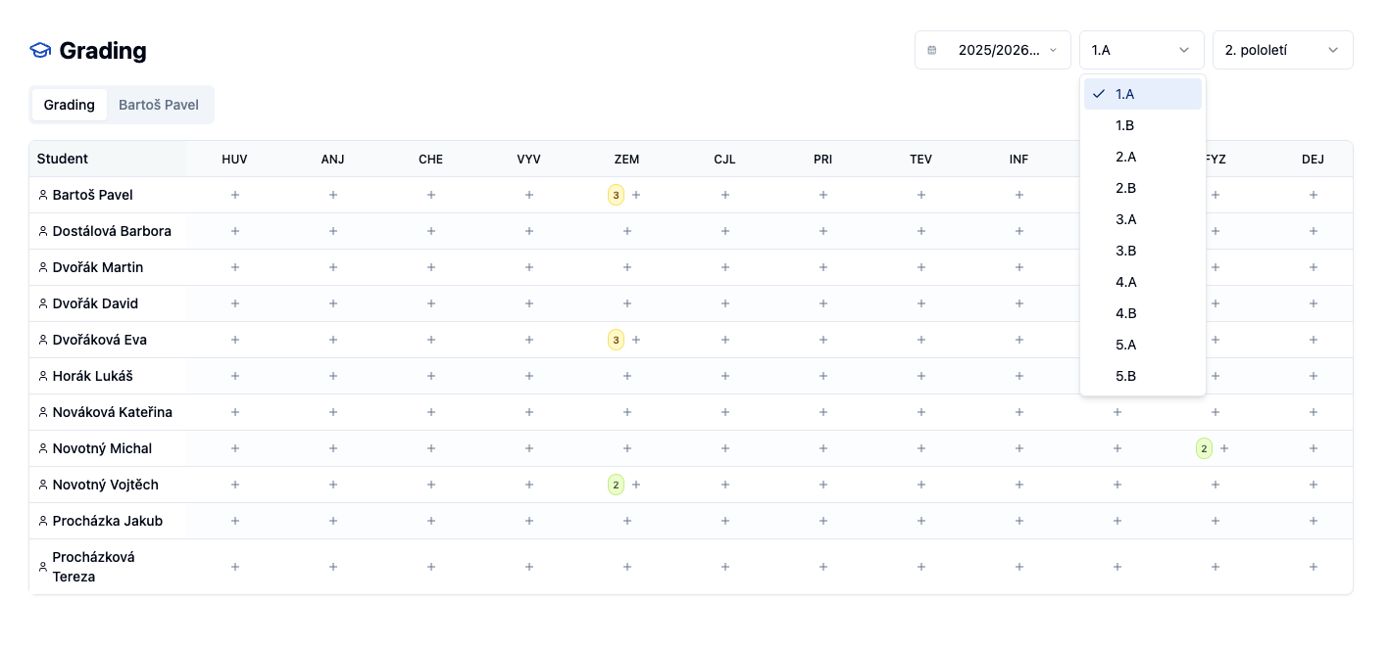Add TEV grade for Dvořáková Eva
The image size is (1390, 649).
(x=921, y=340)
